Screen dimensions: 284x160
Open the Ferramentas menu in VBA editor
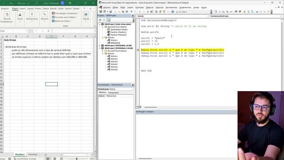pos(171,8)
